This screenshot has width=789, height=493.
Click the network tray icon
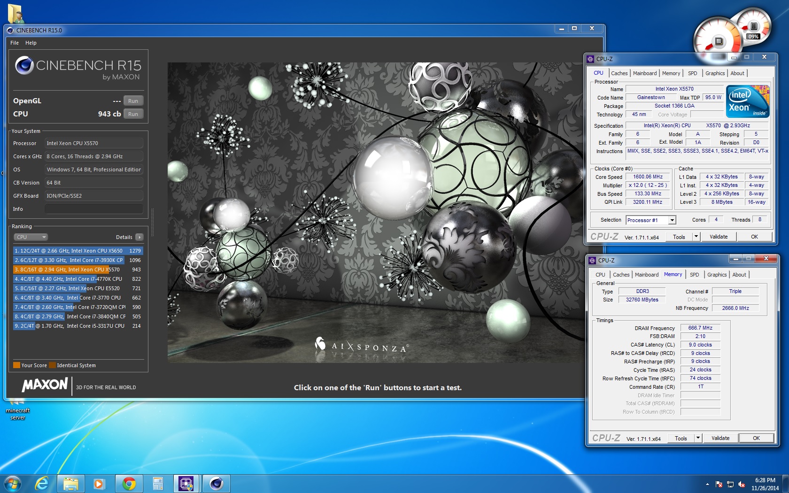tap(730, 484)
